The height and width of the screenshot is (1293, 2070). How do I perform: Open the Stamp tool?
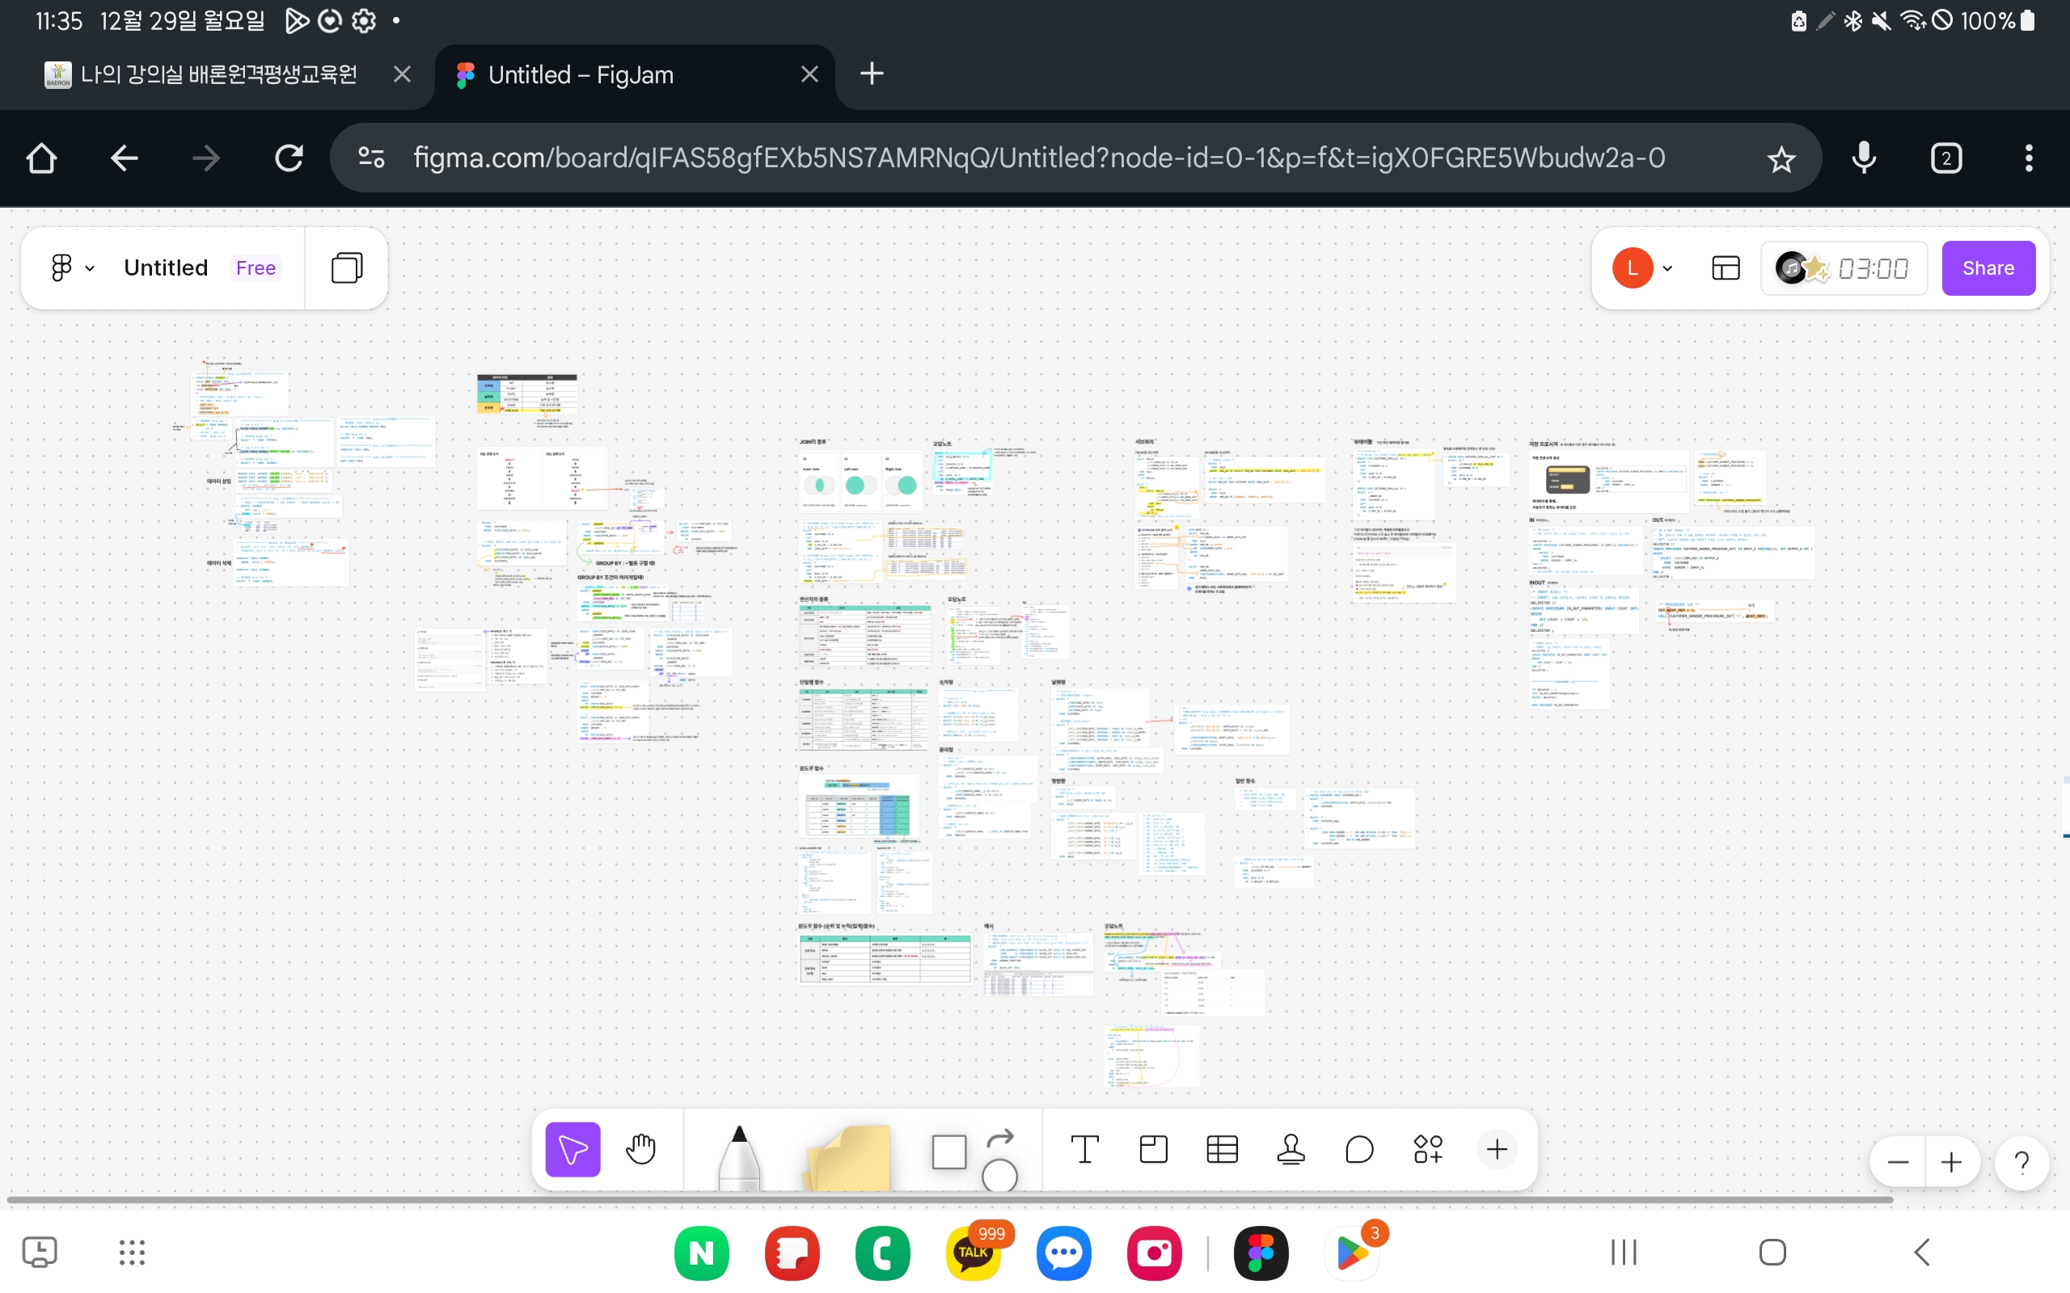(x=1291, y=1149)
